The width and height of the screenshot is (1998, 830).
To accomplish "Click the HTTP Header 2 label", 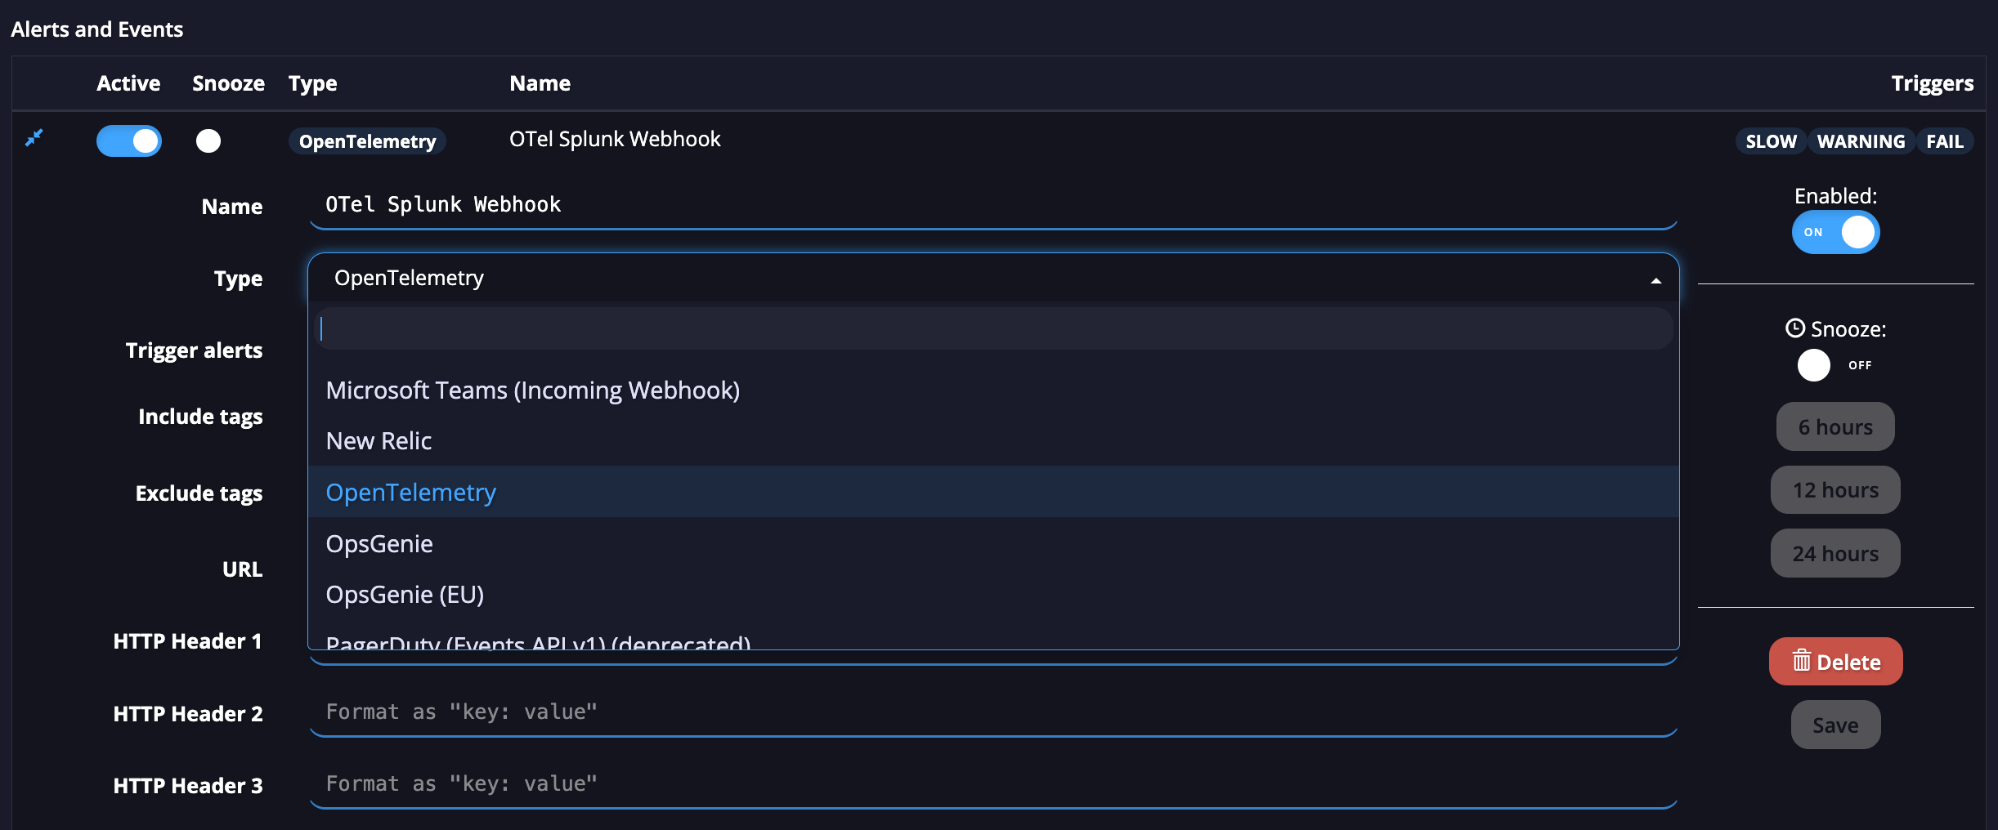I will [x=188, y=714].
